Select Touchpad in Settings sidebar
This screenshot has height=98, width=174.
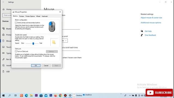point(7,47)
